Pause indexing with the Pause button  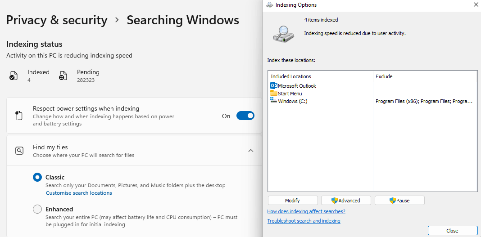[x=400, y=201]
